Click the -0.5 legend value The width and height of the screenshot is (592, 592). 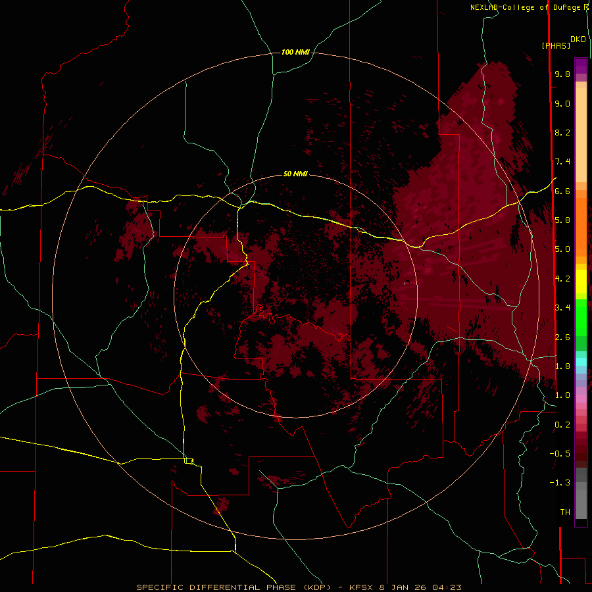coord(560,454)
